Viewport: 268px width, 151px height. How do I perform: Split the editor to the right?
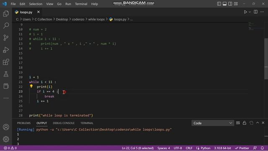[256, 12]
